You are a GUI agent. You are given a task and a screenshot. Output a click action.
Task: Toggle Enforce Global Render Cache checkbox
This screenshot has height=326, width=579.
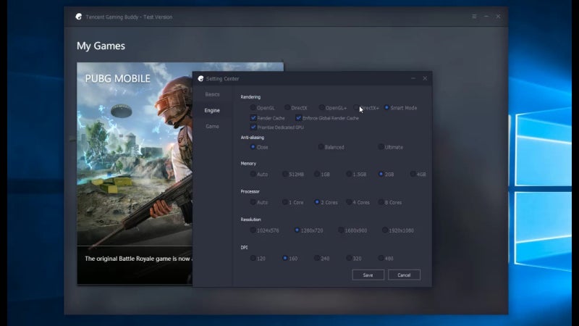(x=298, y=118)
